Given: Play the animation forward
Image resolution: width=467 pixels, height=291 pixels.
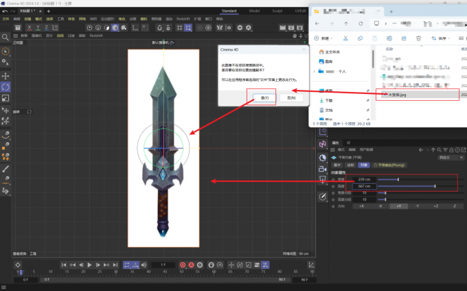Looking at the screenshot, I should 89,265.
